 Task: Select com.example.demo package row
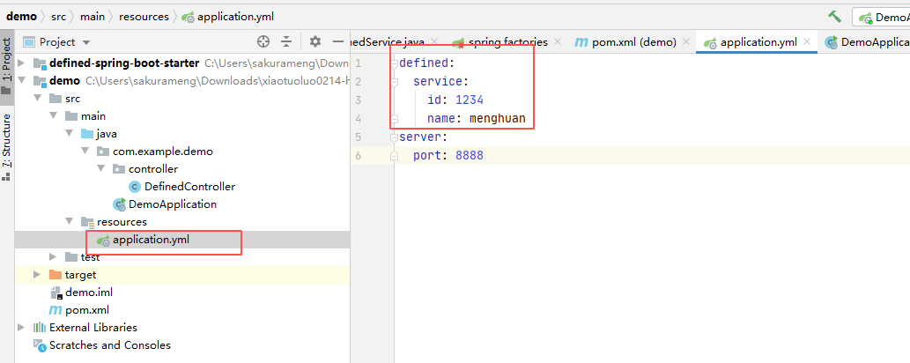click(x=182, y=152)
